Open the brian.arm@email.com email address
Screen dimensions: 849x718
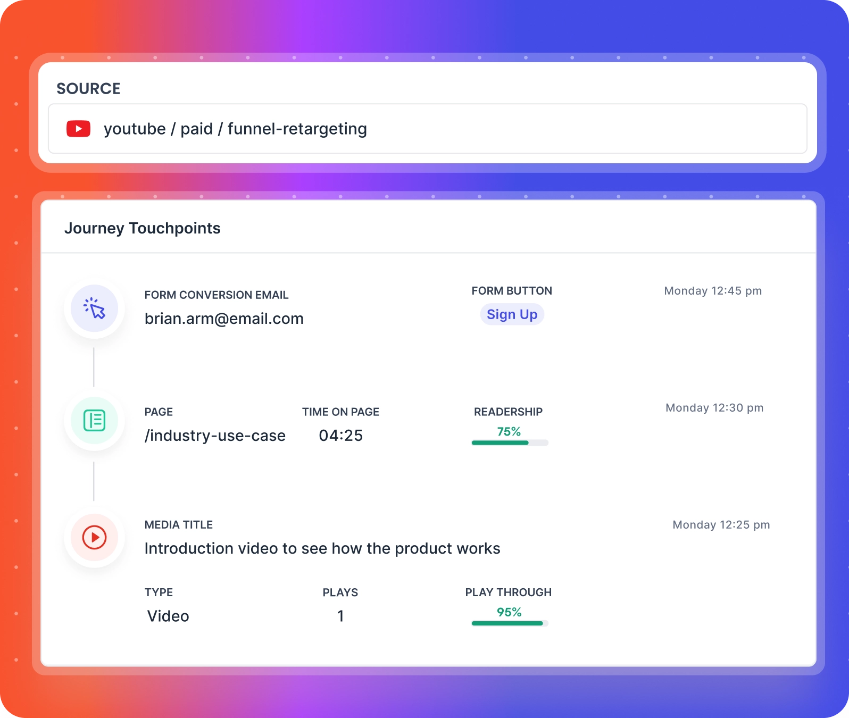224,319
